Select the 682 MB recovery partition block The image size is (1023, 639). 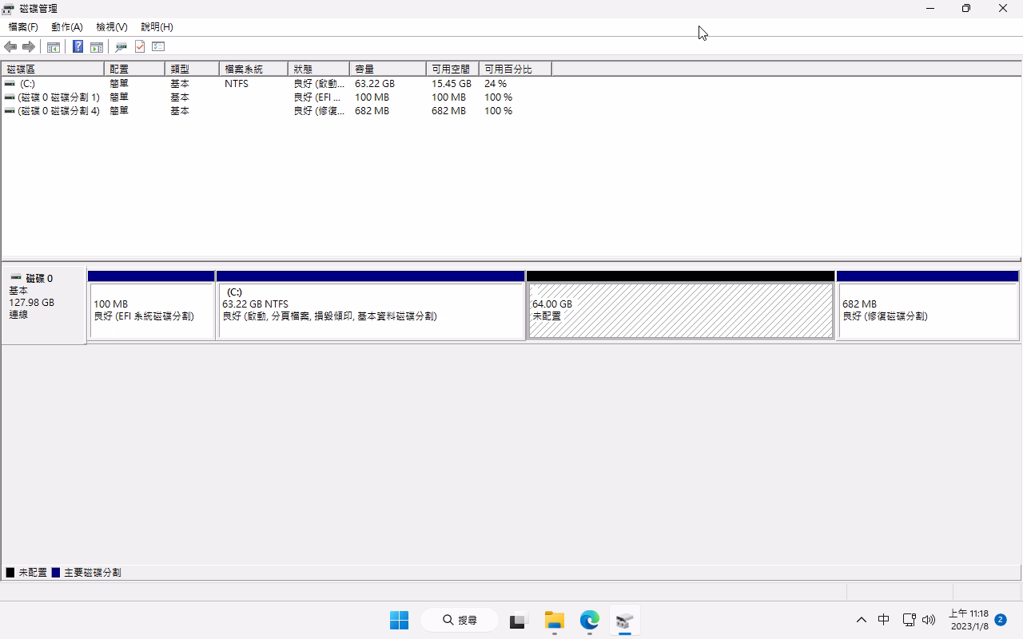928,305
